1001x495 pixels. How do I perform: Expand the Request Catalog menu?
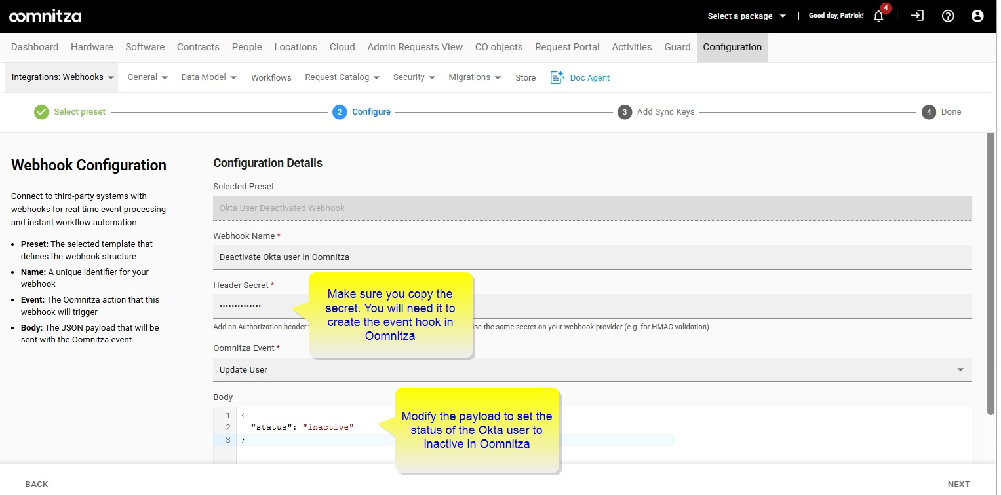[342, 77]
